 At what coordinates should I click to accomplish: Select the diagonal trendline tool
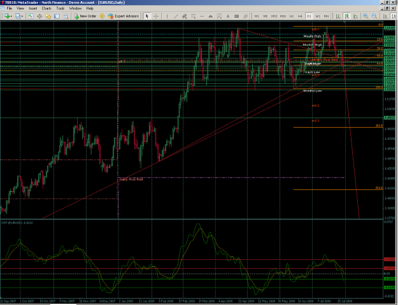click(x=176, y=17)
